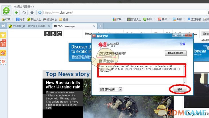Click the 截图 screenshot tool

(x=177, y=19)
